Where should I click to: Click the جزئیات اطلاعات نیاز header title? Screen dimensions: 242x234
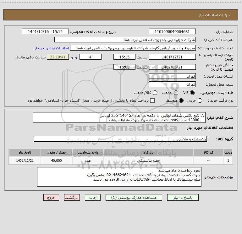(214, 15)
